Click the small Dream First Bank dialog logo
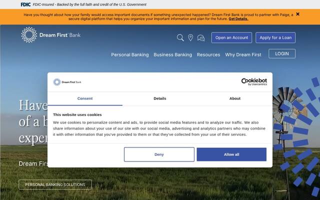Viewport: 320px width, 200px height. pos(67,82)
